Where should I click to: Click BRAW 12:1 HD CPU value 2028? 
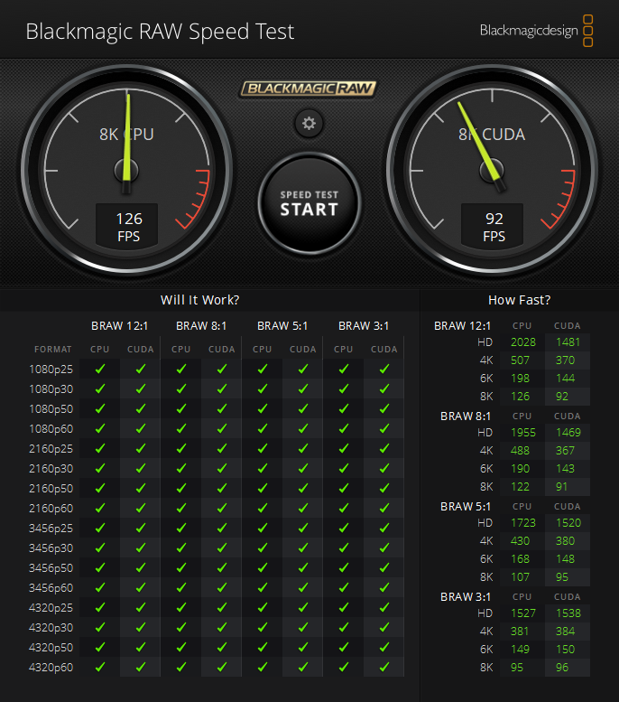tap(523, 342)
